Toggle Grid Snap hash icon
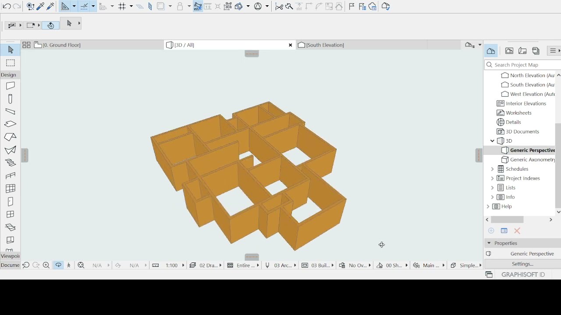 [122, 7]
